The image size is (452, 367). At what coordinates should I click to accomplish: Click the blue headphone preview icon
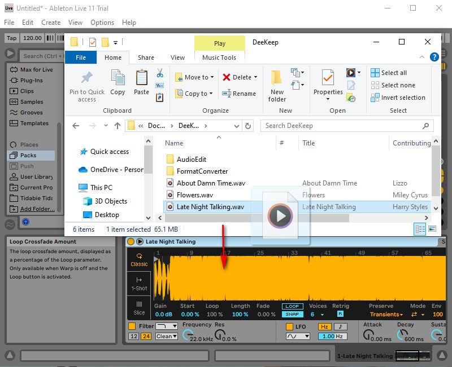[x=25, y=222]
